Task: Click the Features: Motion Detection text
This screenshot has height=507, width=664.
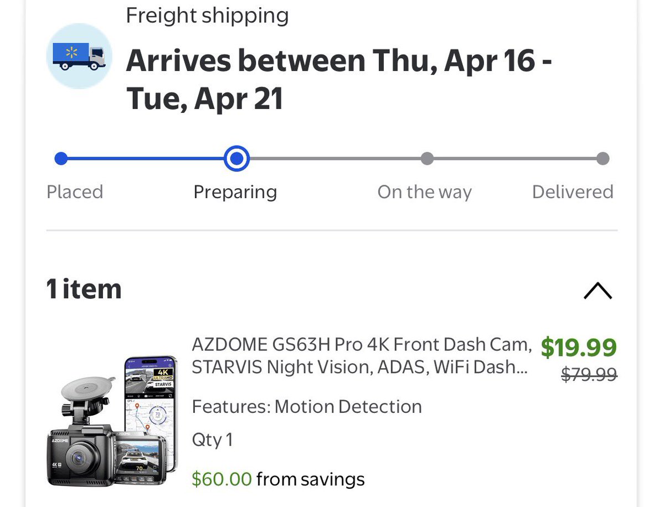Action: pos(307,407)
